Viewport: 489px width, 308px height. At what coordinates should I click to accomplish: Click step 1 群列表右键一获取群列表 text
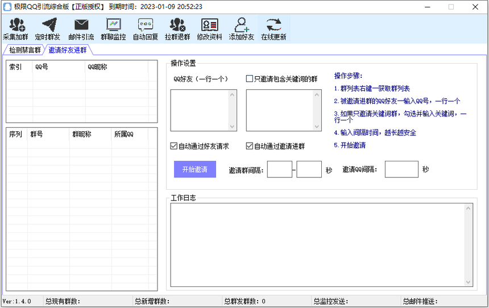click(x=372, y=89)
